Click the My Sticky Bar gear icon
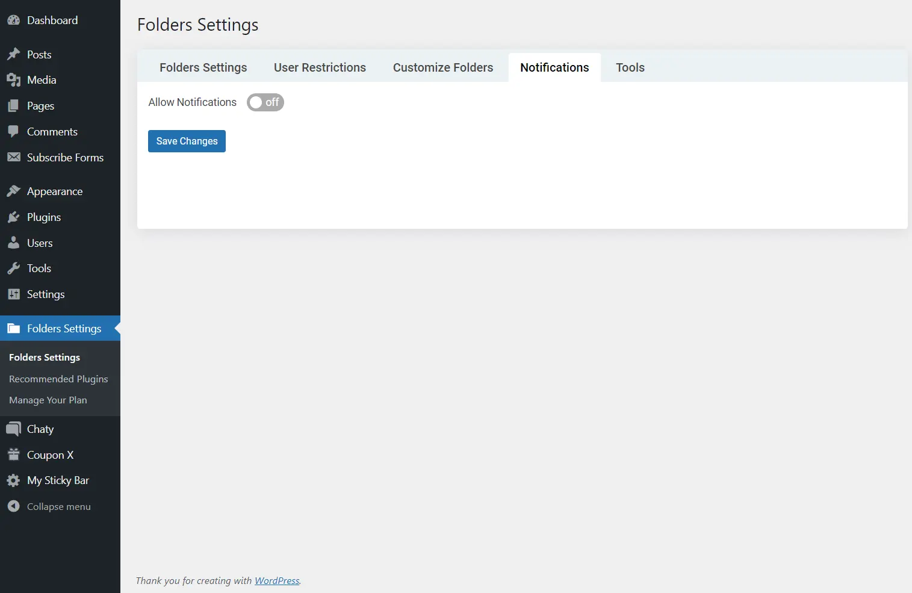This screenshot has width=912, height=593. tap(13, 480)
